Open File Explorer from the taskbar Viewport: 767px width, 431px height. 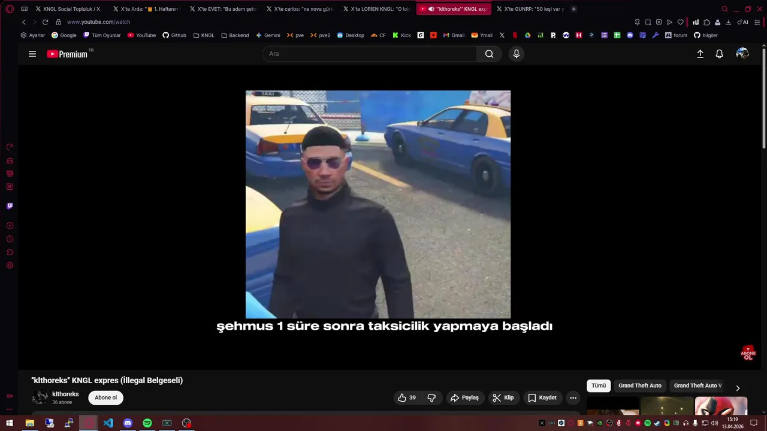pyautogui.click(x=29, y=423)
